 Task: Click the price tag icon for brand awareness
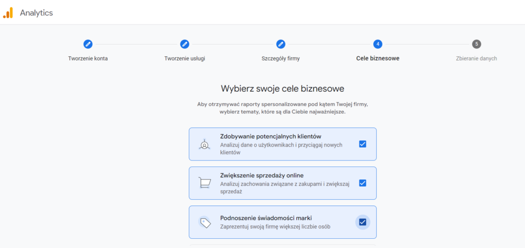coord(205,222)
